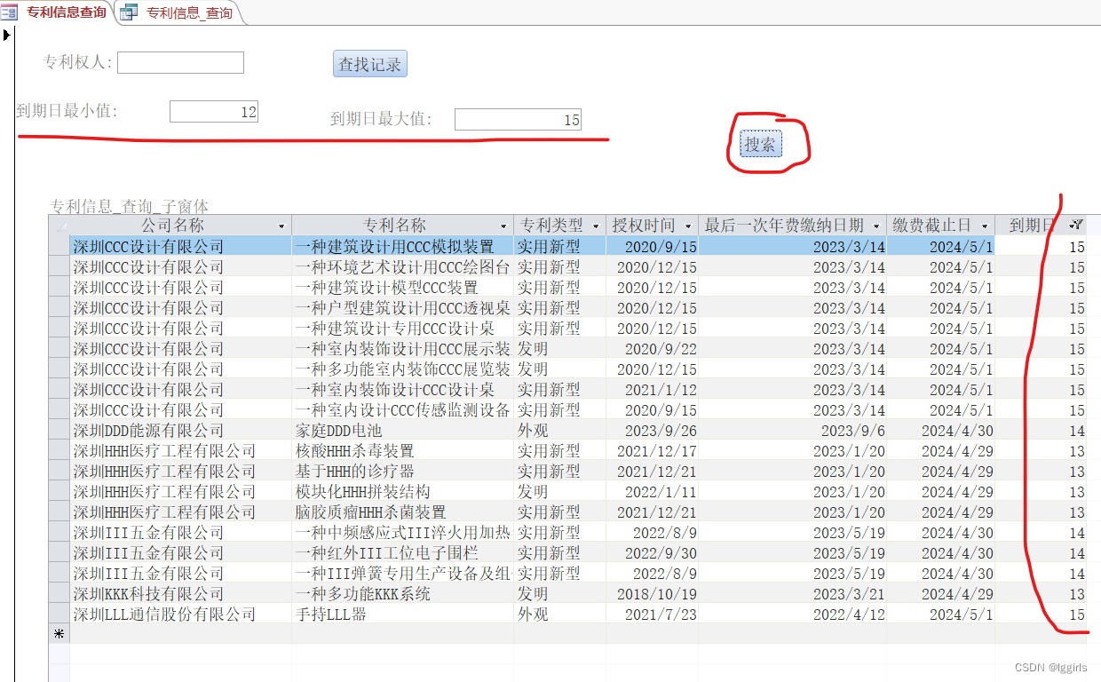Click the 2021/1/12 授权时间 cell
This screenshot has width=1101, height=682.
(653, 390)
